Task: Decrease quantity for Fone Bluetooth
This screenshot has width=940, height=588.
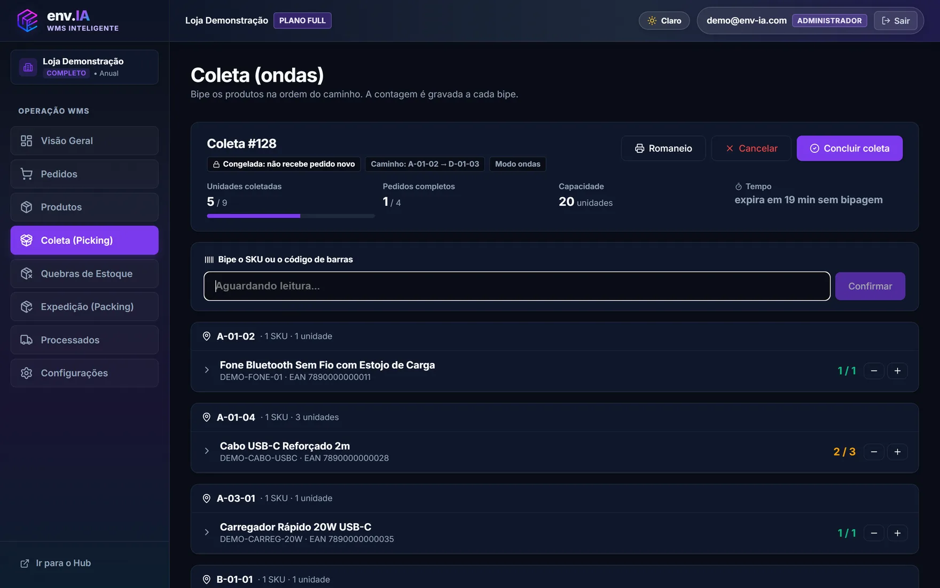Action: click(874, 371)
